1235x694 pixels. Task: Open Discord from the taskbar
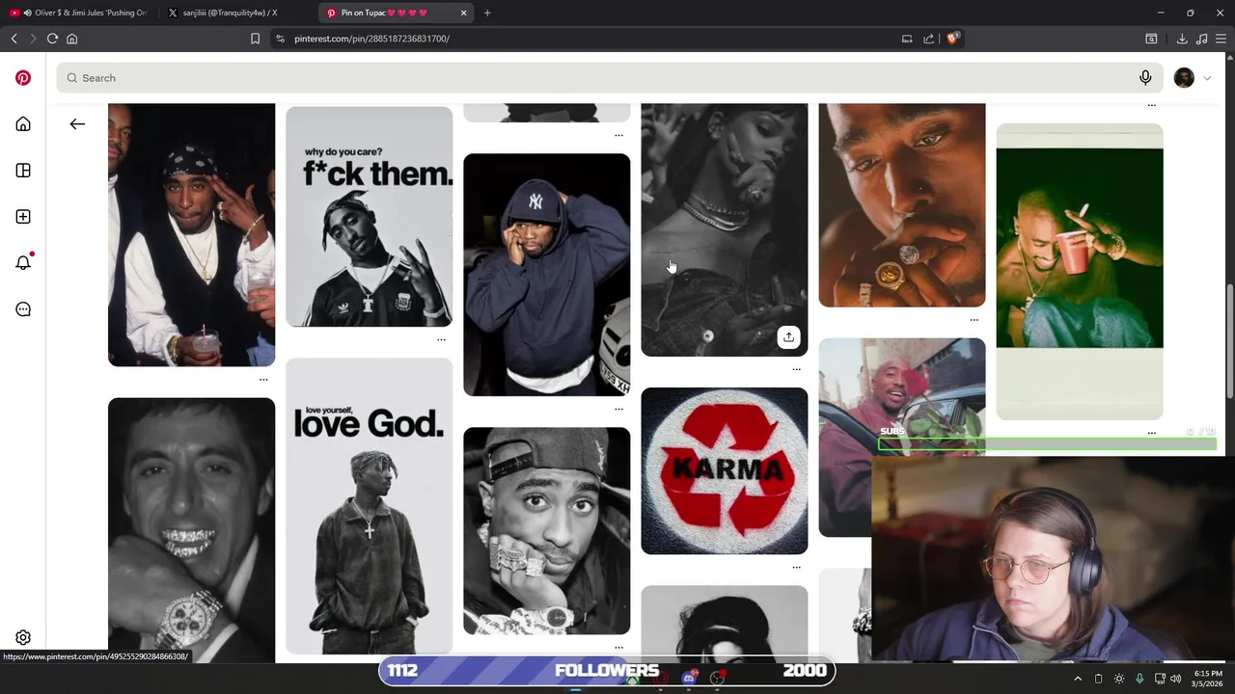[688, 679]
